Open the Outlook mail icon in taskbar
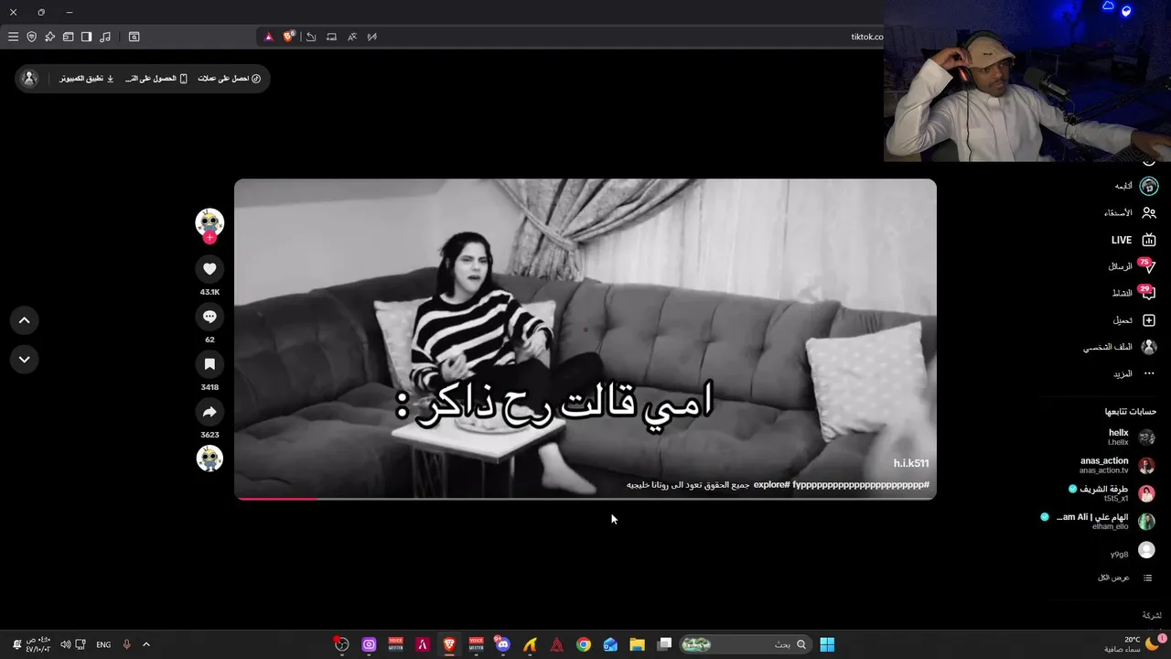The height and width of the screenshot is (659, 1171). (610, 644)
